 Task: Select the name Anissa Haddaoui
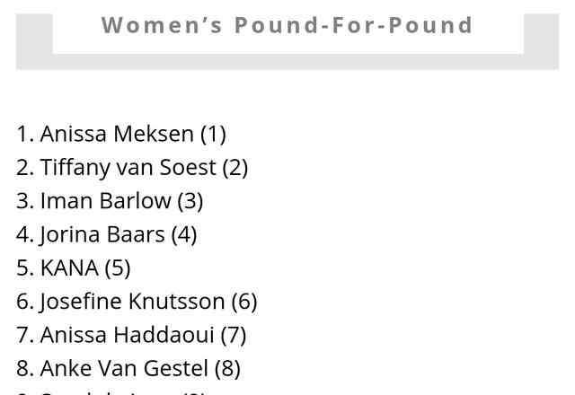[x=127, y=334]
